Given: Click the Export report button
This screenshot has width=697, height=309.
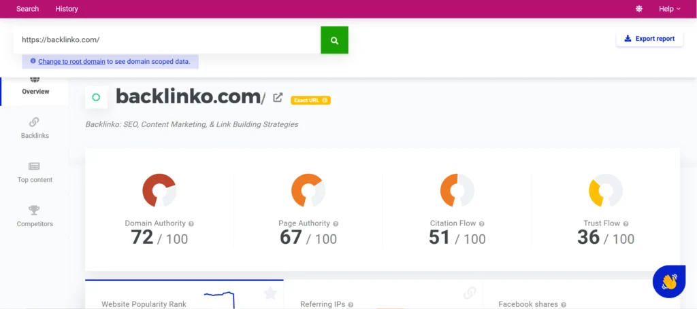Looking at the screenshot, I should 649,39.
